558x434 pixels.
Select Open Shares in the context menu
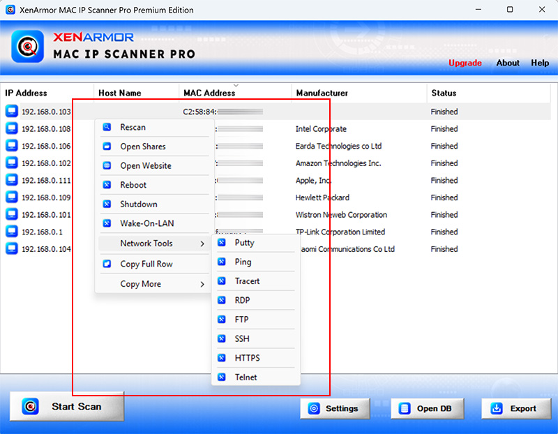154,147
